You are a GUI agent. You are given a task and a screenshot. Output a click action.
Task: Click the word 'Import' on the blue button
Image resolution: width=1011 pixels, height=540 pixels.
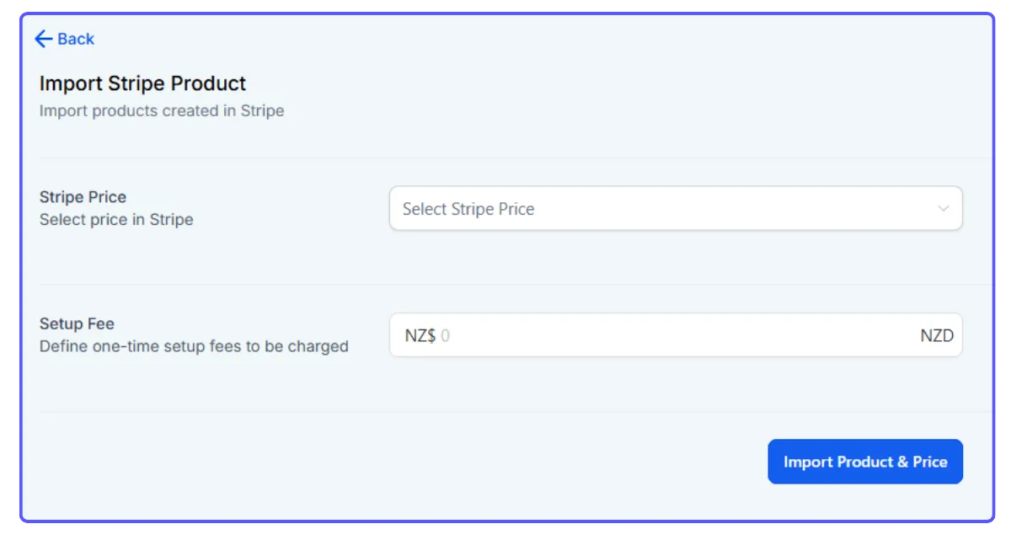[x=808, y=462]
